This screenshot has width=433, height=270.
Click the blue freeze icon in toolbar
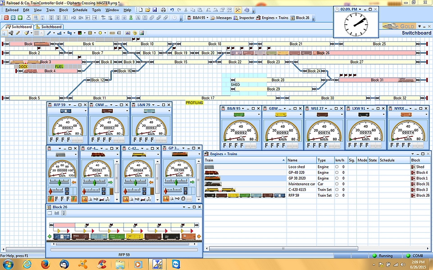click(13, 18)
